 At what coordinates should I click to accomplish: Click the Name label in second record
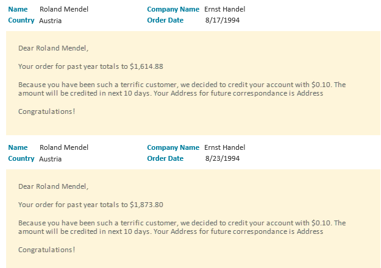(x=18, y=147)
